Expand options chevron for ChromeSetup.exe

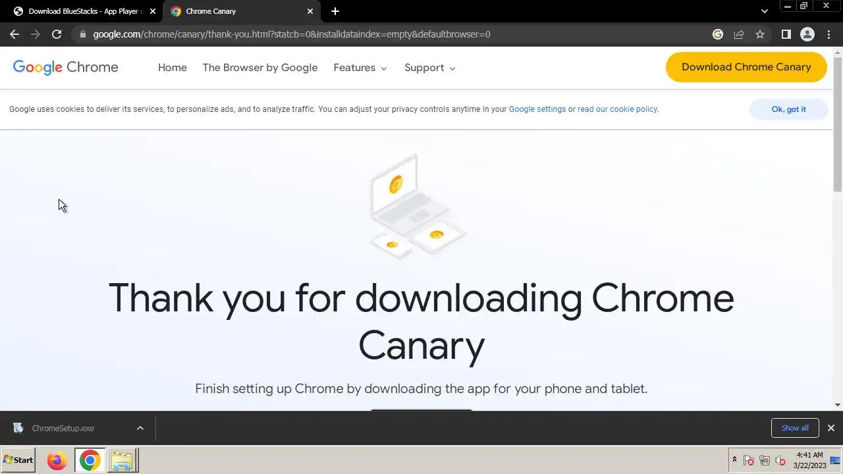coord(140,428)
